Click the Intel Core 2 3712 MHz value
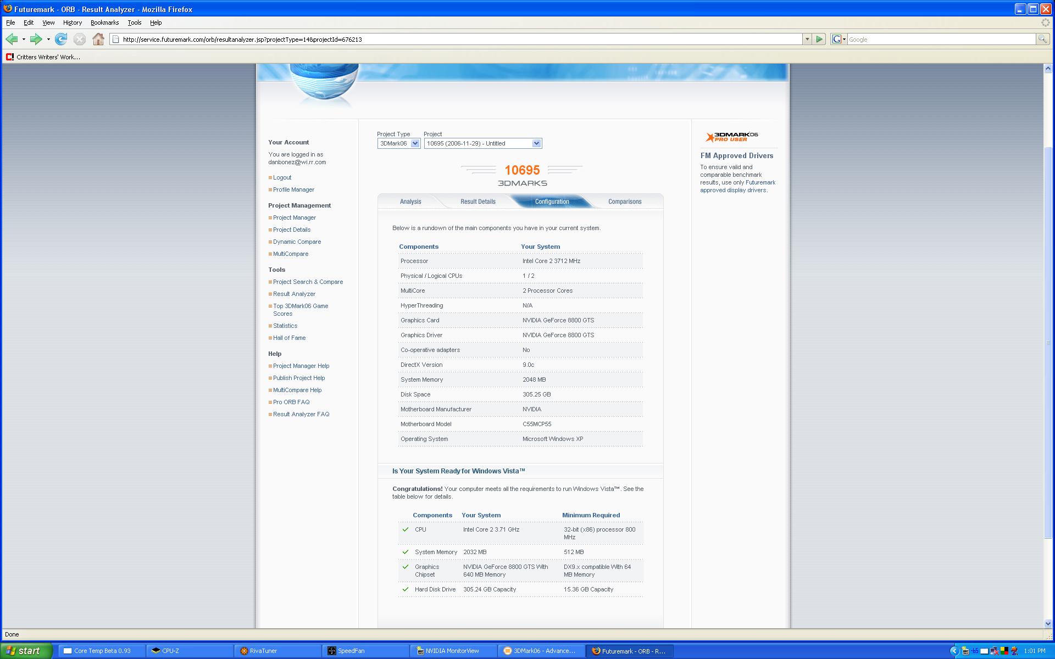Viewport: 1055px width, 659px height. point(551,261)
